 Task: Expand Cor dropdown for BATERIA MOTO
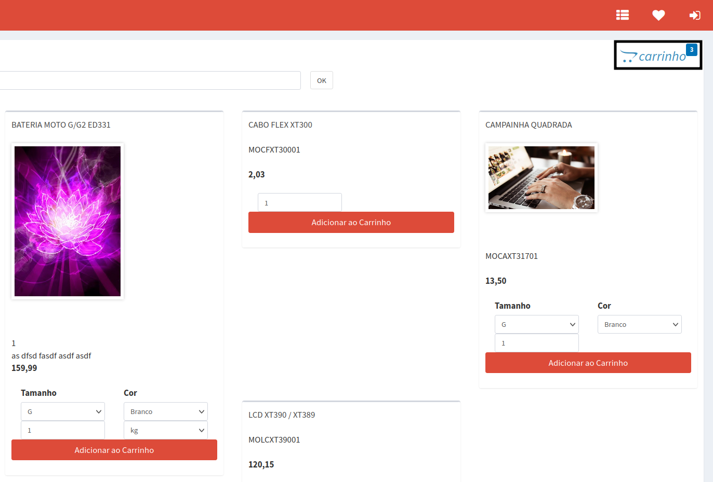(165, 411)
